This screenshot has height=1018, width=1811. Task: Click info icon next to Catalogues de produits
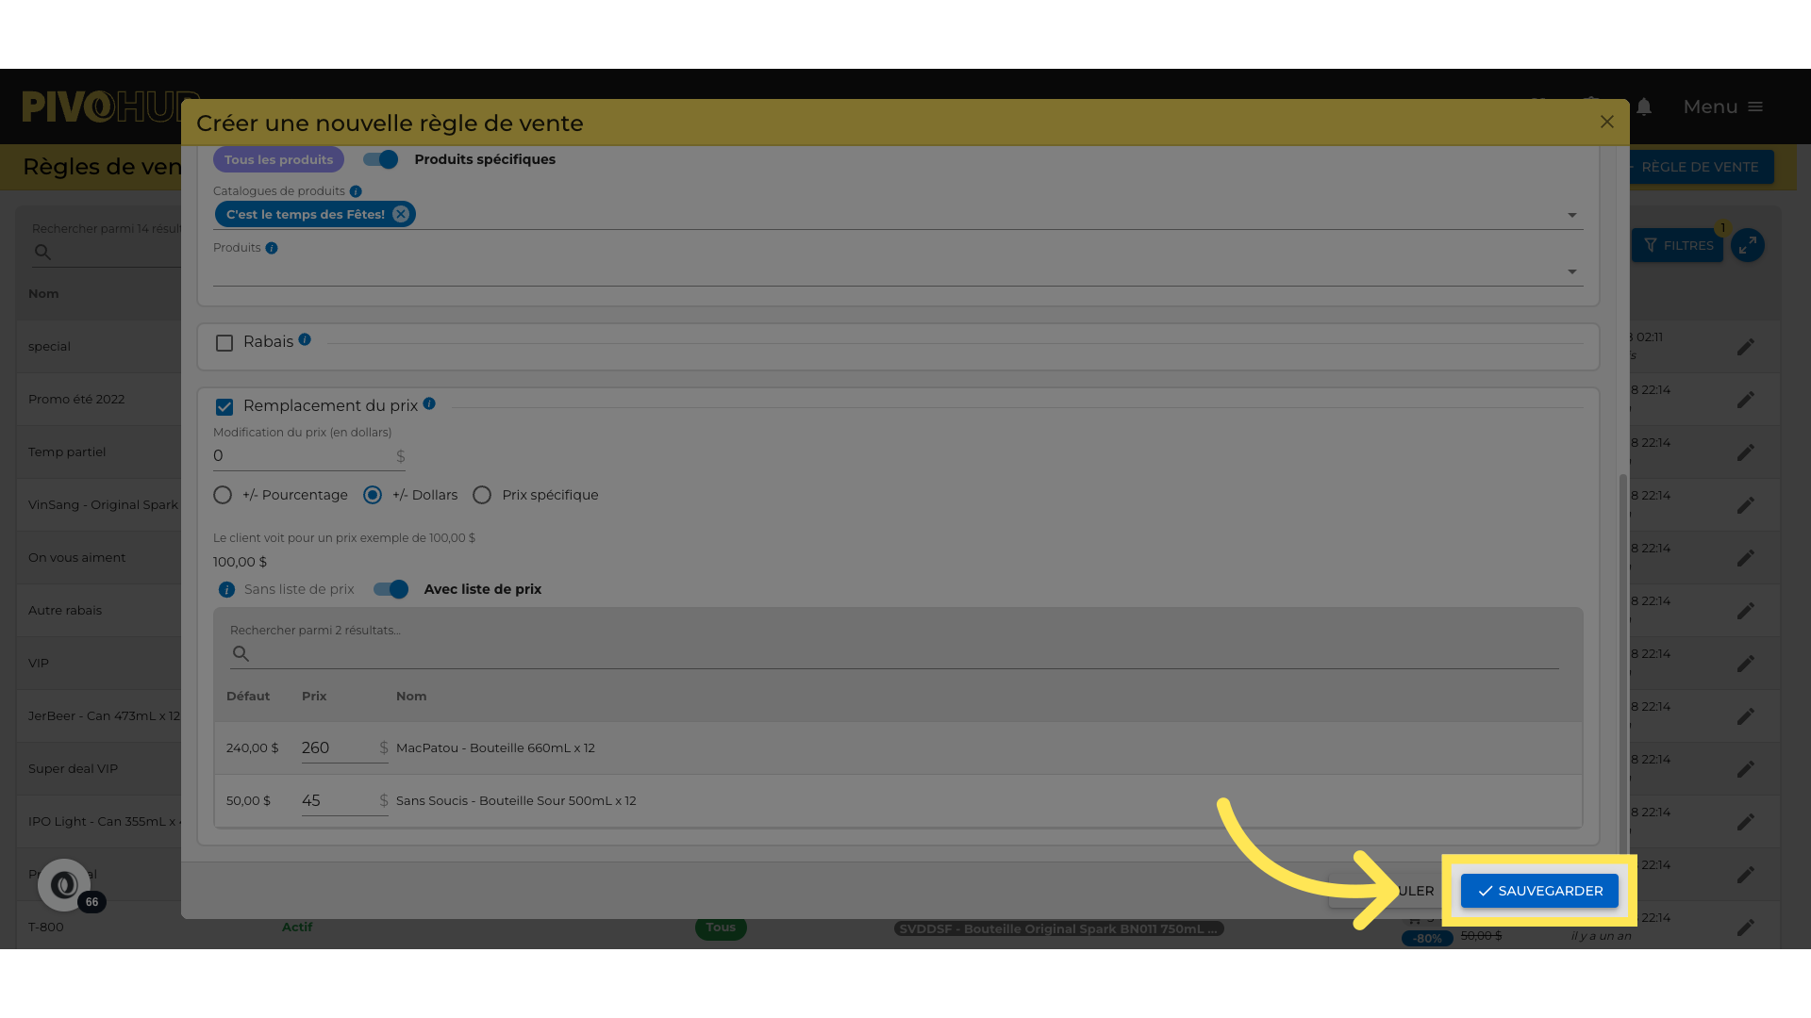356,191
